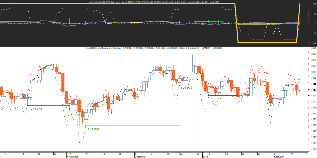
Task: Click the 'December' month label
Action: click(x=140, y=157)
